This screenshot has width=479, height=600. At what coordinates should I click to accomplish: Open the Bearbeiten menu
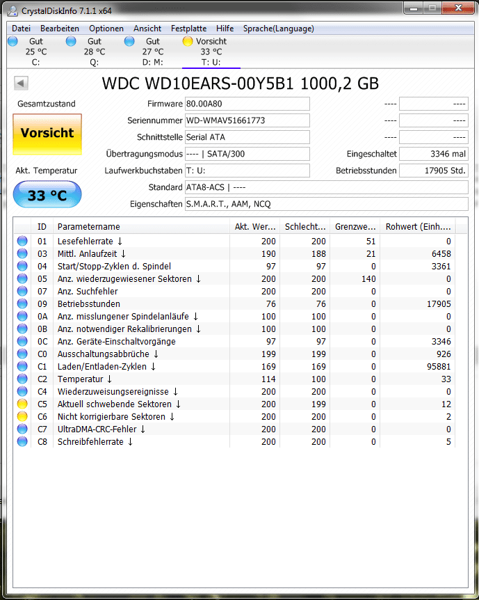click(60, 29)
